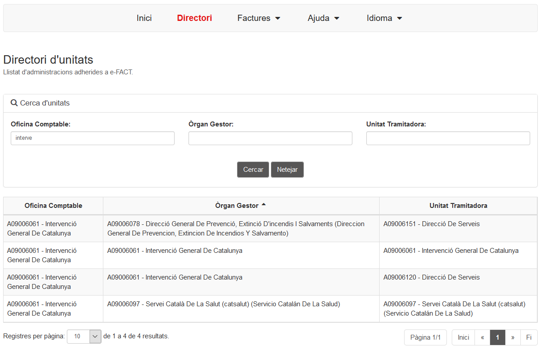Click the Unitat Tramitadora input field
The image size is (544, 349).
pos(448,138)
